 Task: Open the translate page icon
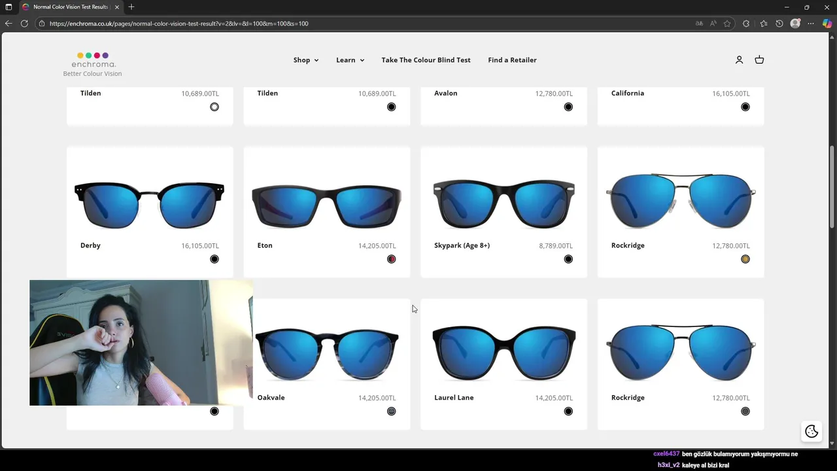tap(699, 24)
